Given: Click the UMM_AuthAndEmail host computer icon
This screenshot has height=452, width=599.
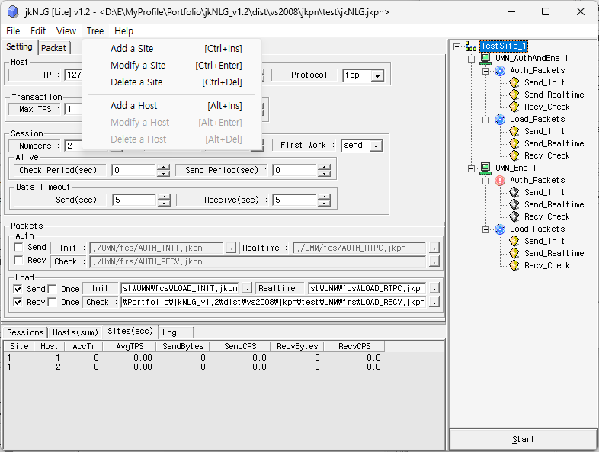Looking at the screenshot, I should coord(485,59).
